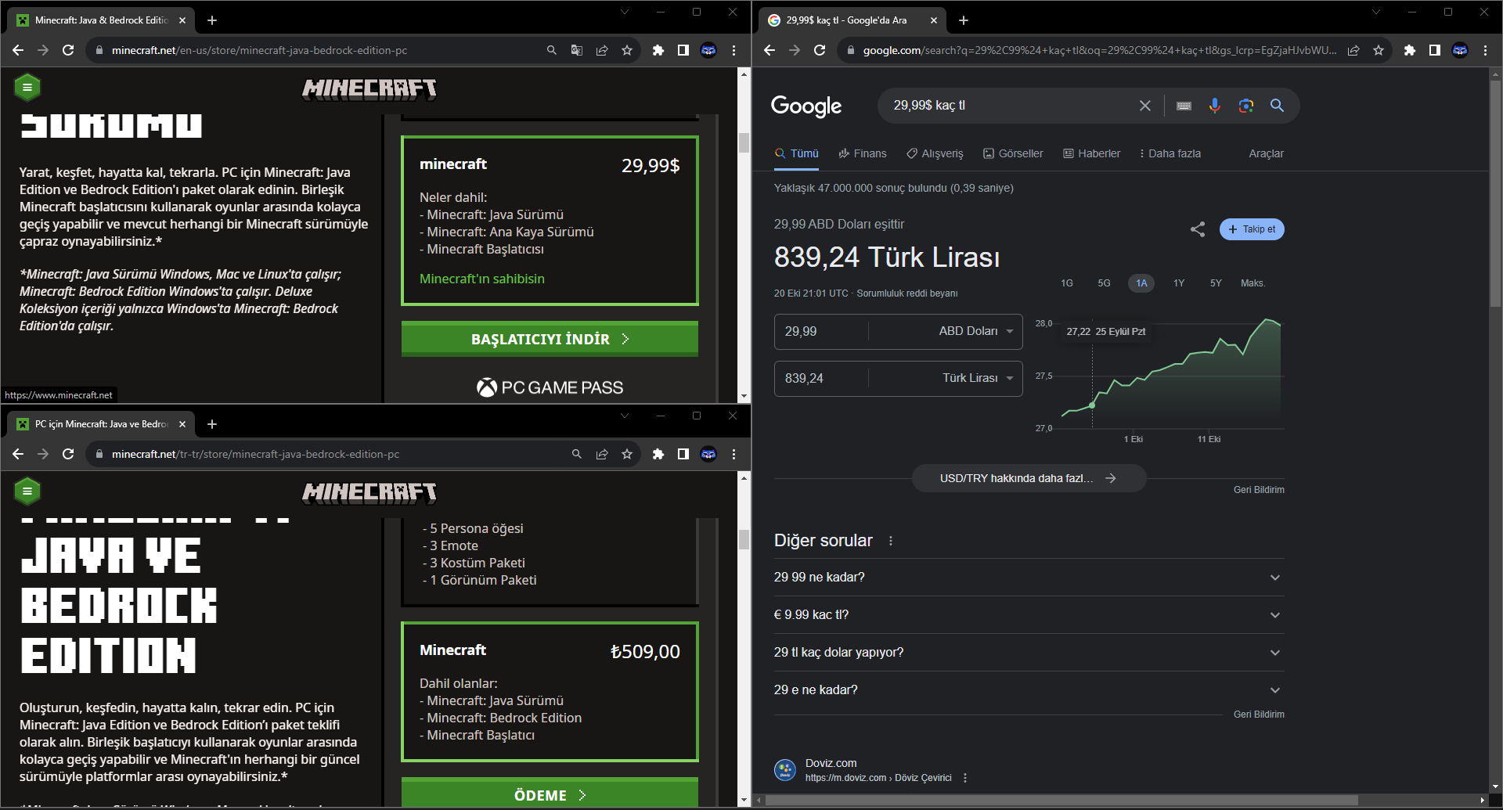Bookmark the en-us Minecraft page with star
Screen dimensions: 1503x810
pyautogui.click(x=627, y=50)
